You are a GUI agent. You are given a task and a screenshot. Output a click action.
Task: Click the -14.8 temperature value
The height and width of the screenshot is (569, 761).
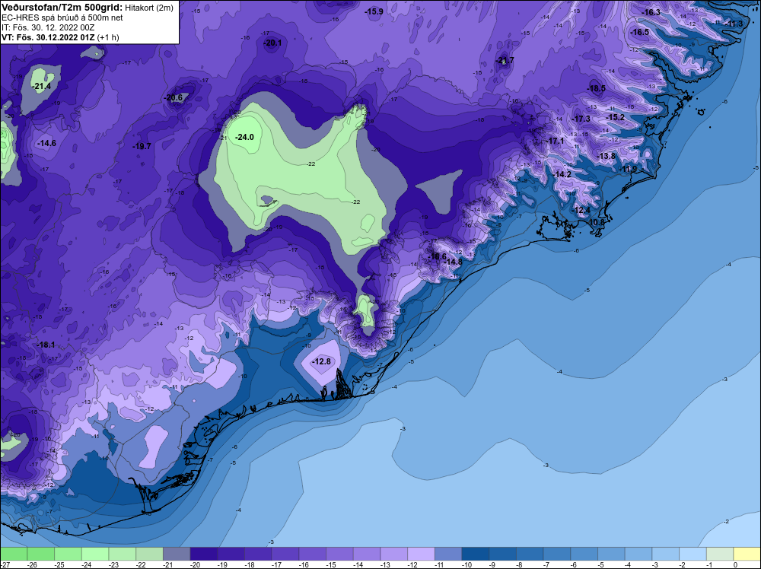coord(453,262)
